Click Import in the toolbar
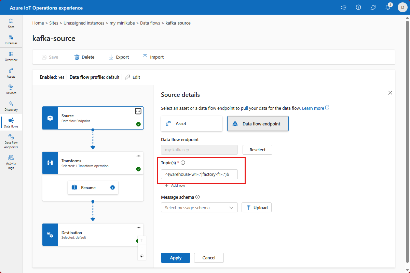Image resolution: width=410 pixels, height=273 pixels. pyautogui.click(x=153, y=57)
